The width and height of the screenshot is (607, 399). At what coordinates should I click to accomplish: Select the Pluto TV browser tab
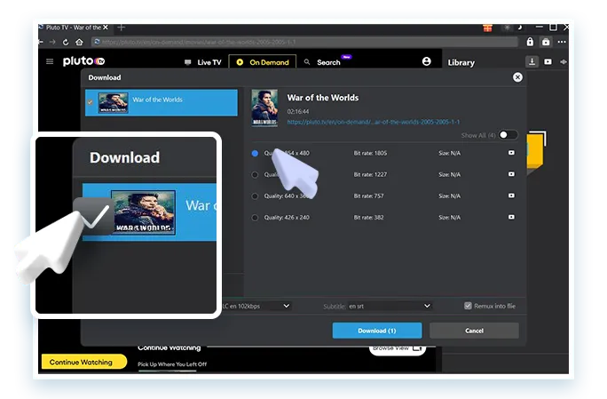[x=74, y=28]
